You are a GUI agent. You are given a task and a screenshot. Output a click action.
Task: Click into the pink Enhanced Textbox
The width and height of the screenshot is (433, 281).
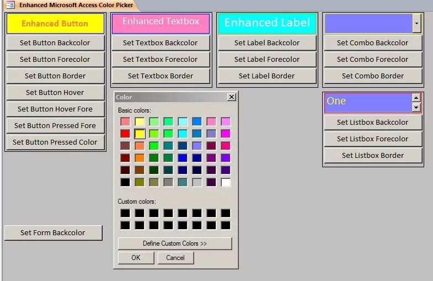click(x=161, y=24)
